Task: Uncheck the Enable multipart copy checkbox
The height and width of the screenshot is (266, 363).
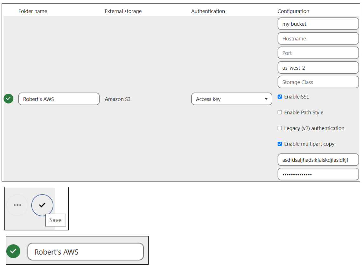Action: pos(280,144)
